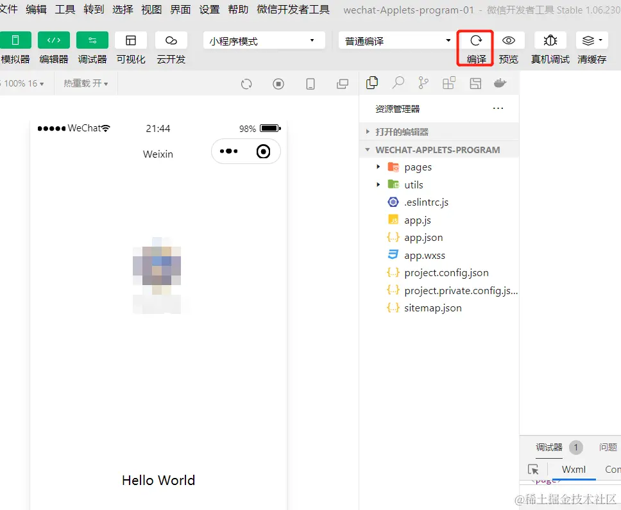The width and height of the screenshot is (621, 510).
Task: Open the 资源管理器 more options (…)
Action: (498, 108)
